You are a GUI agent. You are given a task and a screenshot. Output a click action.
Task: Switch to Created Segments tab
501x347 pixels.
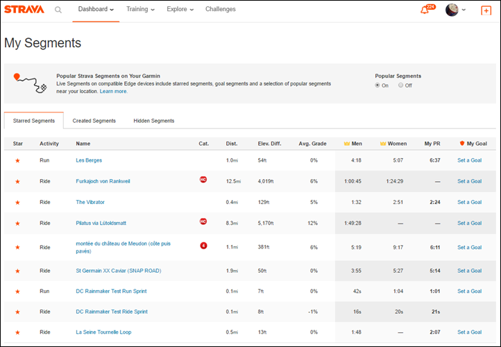click(x=94, y=121)
